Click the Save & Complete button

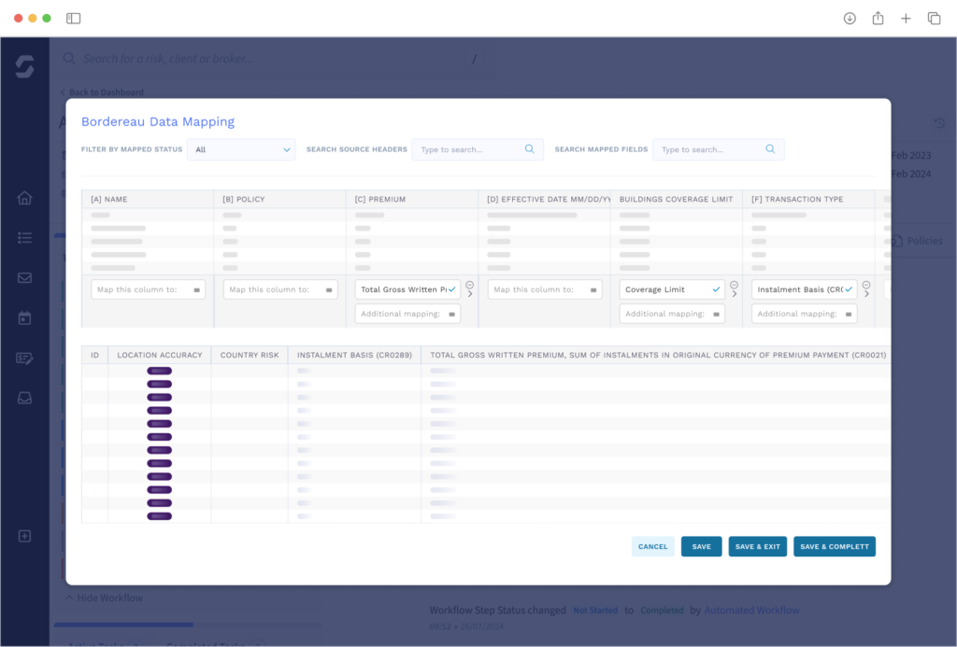(834, 546)
